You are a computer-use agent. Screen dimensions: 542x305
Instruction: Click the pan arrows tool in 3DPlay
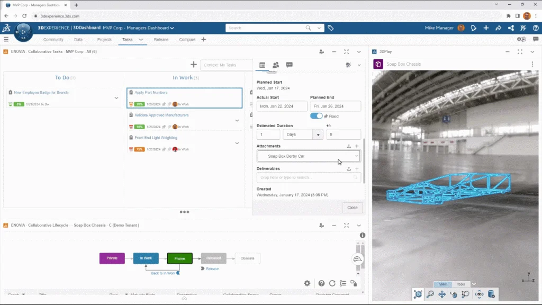tap(442, 294)
